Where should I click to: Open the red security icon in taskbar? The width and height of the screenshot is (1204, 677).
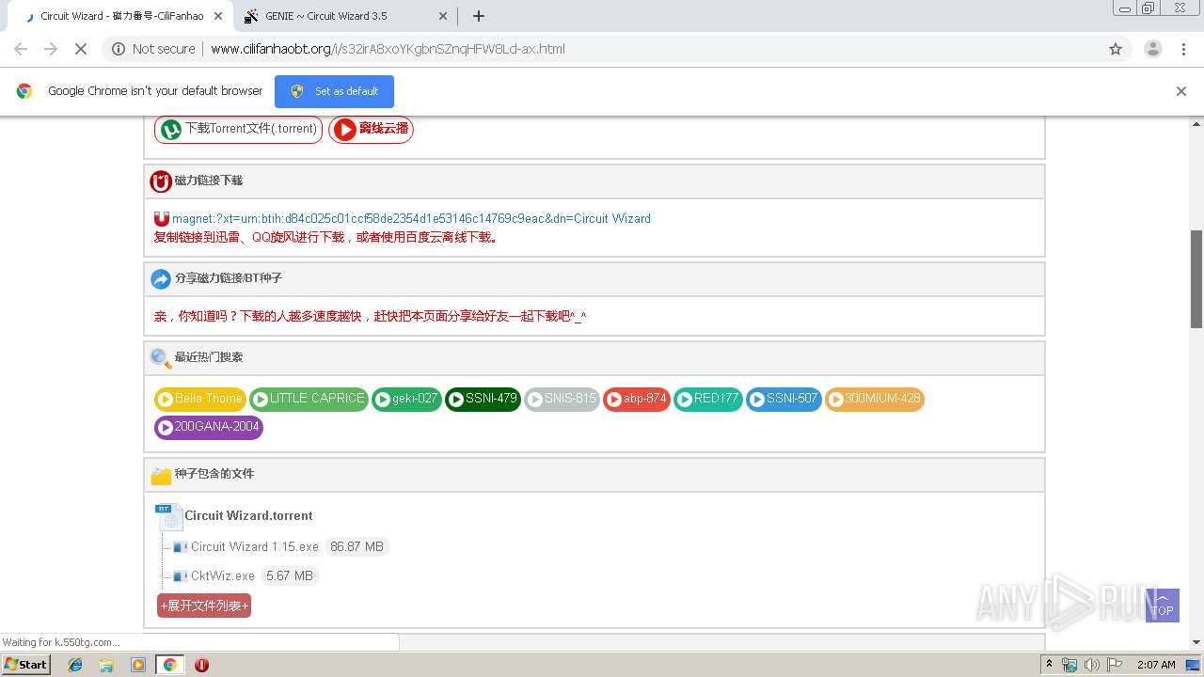(x=201, y=665)
